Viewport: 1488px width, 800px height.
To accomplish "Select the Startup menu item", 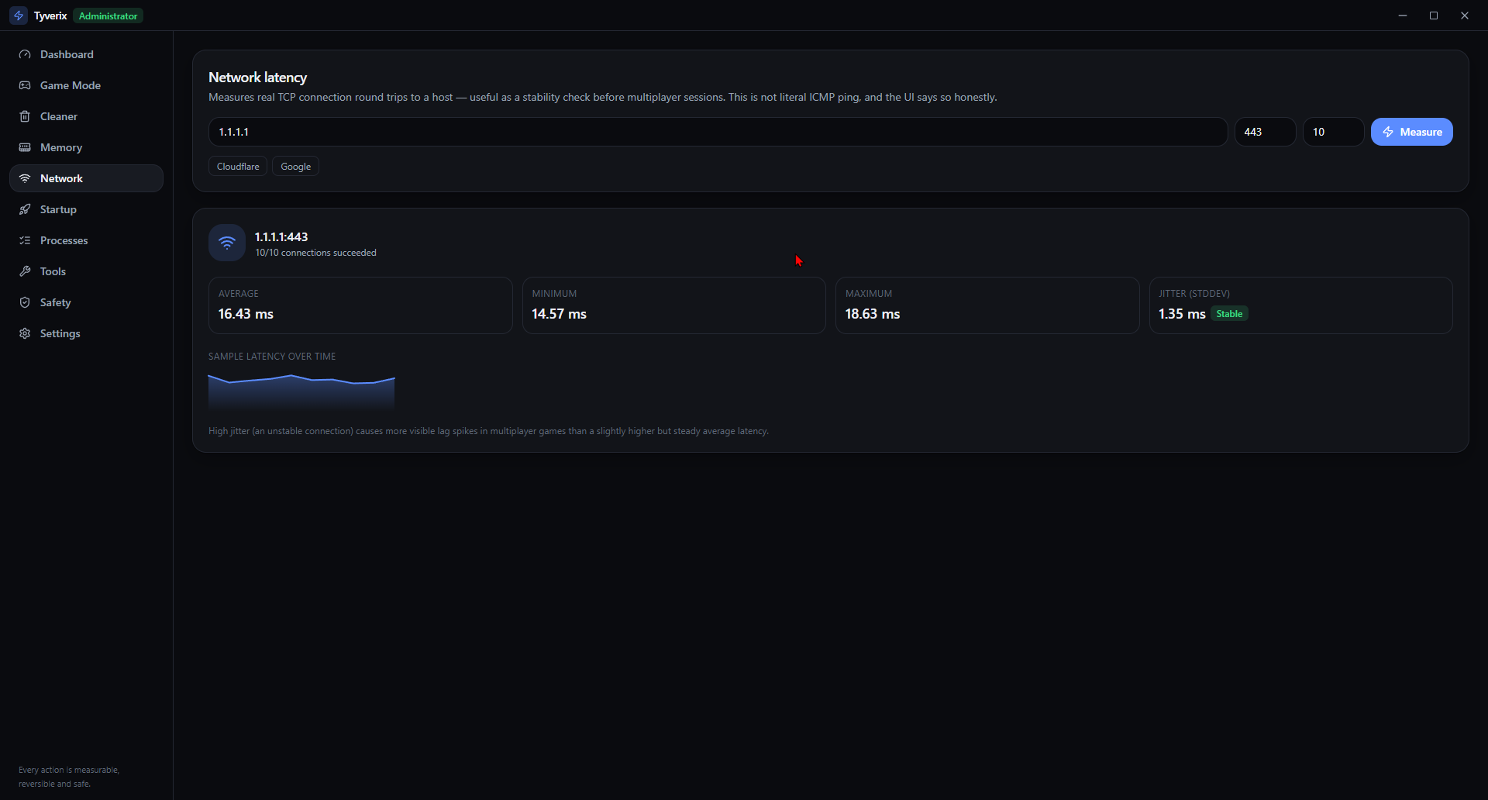I will (86, 209).
